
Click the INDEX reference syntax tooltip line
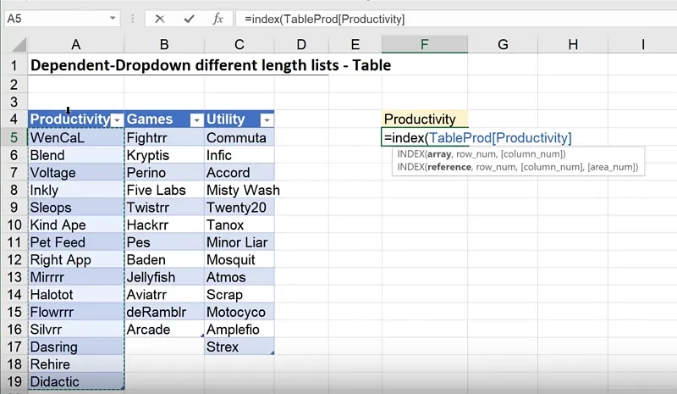pyautogui.click(x=515, y=168)
